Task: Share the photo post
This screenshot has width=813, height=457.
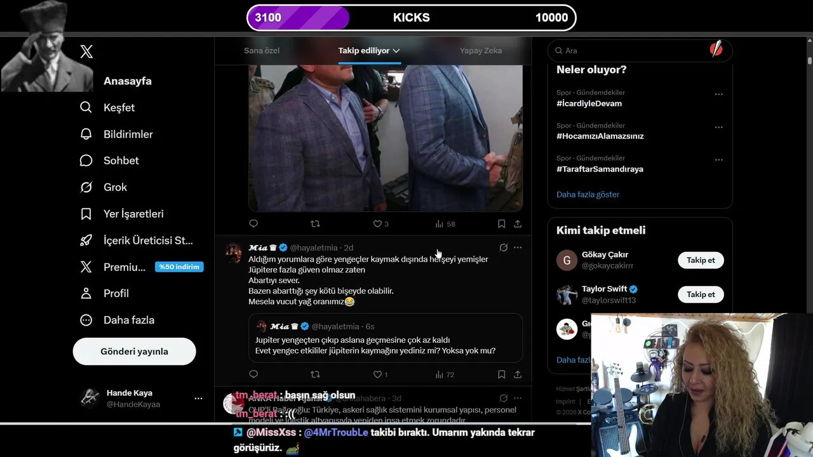Action: tap(518, 223)
